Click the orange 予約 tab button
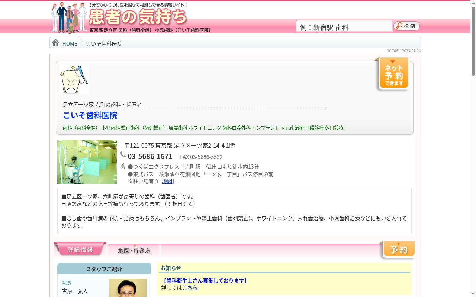Viewport: 476px width, 297px height. click(x=398, y=250)
